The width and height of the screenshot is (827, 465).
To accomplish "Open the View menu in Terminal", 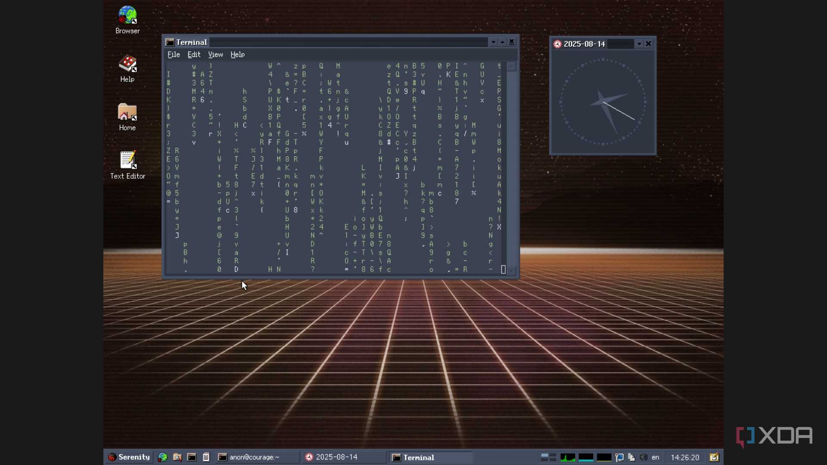I will (x=215, y=55).
